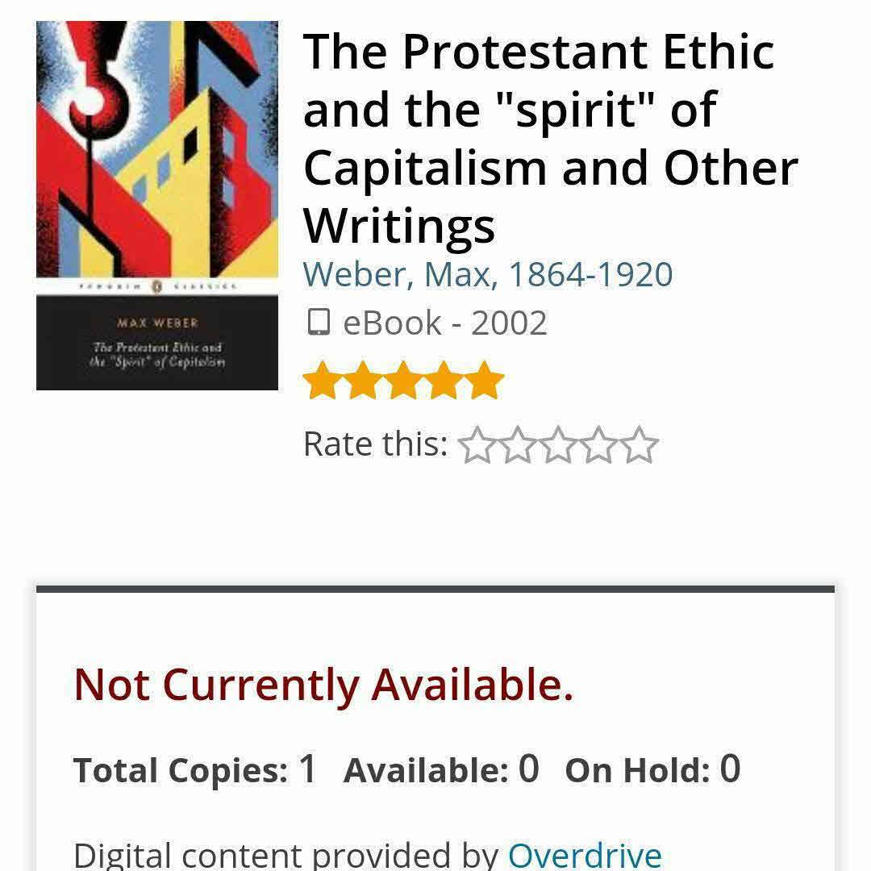The height and width of the screenshot is (871, 871).
Task: Rate this book two stars
Action: (x=518, y=445)
